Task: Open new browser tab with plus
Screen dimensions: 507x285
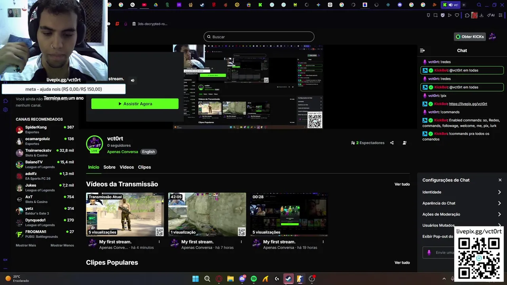Action: pyautogui.click(x=464, y=5)
